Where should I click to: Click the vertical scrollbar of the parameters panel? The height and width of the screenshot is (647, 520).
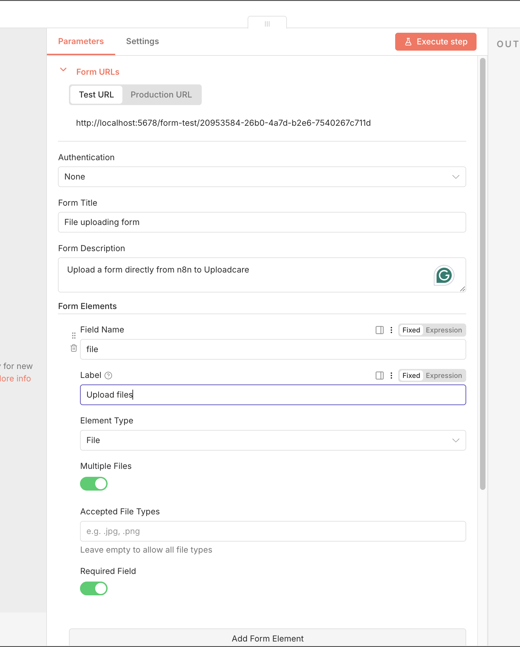(x=482, y=276)
